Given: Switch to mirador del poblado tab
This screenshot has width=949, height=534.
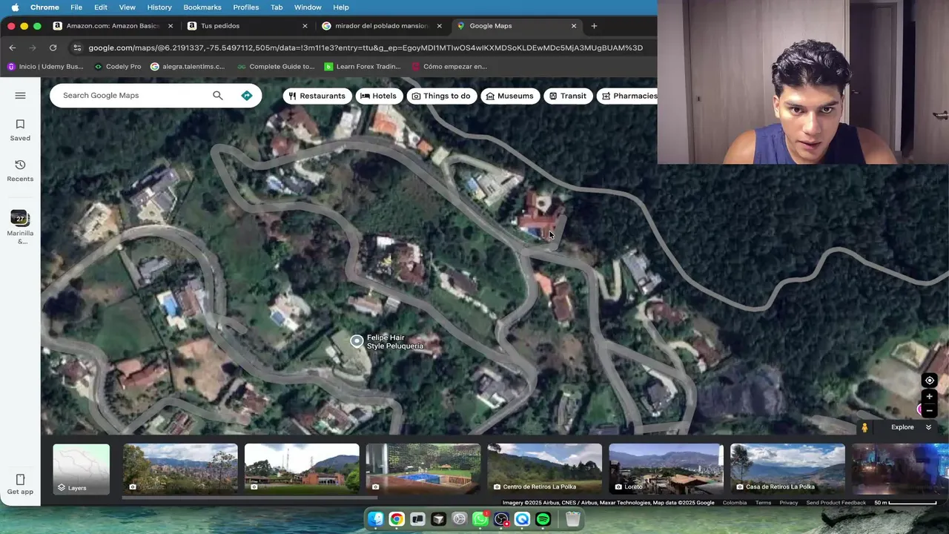Looking at the screenshot, I should click(382, 26).
